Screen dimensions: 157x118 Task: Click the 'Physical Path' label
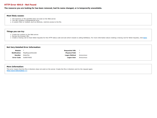click(71, 53)
